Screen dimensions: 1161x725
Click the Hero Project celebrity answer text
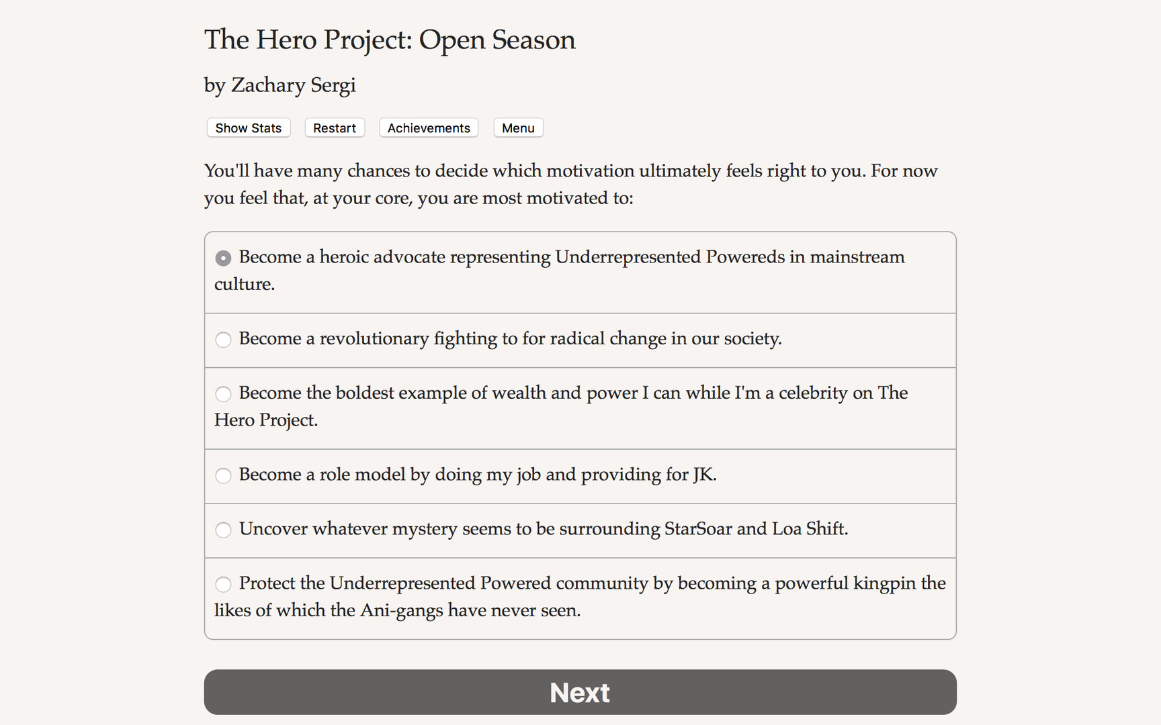pyautogui.click(x=573, y=393)
